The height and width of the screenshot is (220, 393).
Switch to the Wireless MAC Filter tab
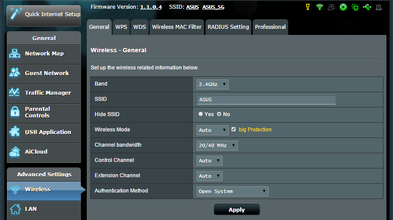pyautogui.click(x=177, y=27)
